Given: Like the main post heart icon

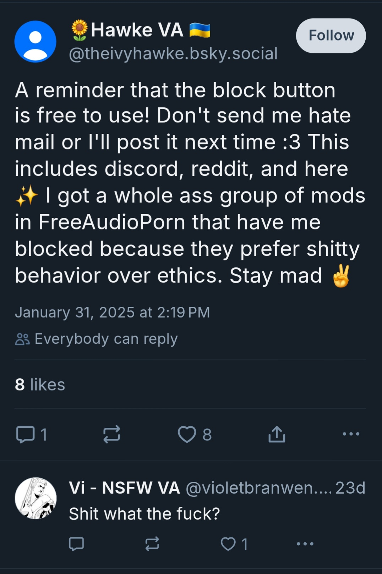Looking at the screenshot, I should [x=187, y=435].
